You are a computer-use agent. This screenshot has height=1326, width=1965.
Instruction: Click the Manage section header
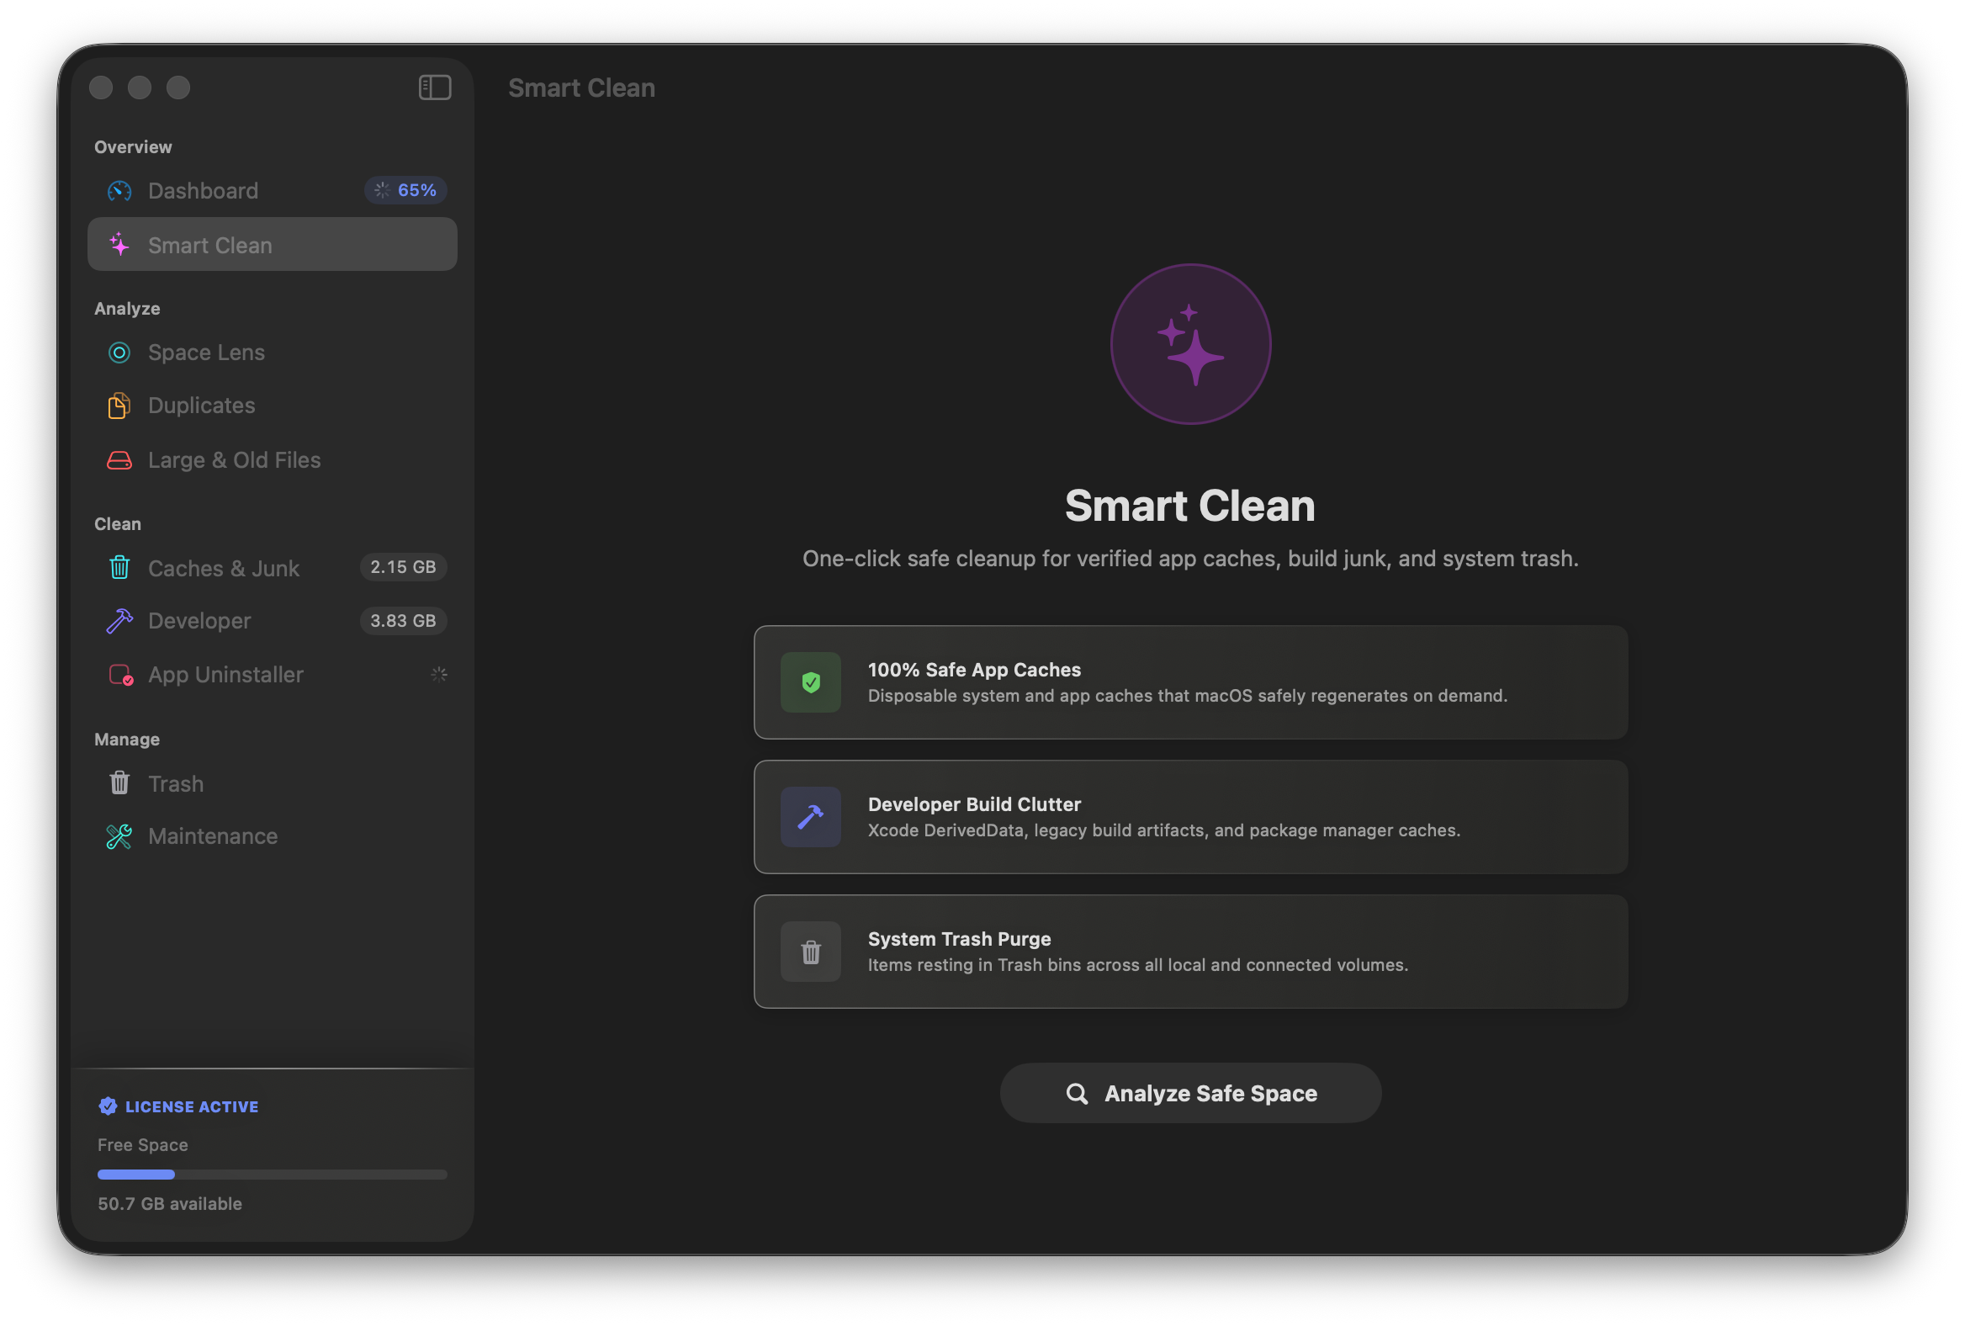pos(127,740)
